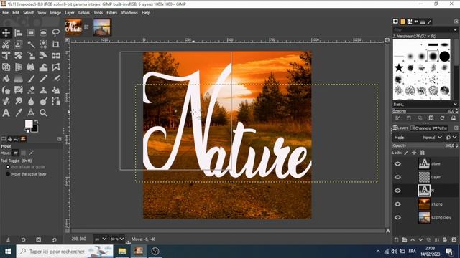Select the Paths tool
Viewport: 460px width, 258px height.
click(56, 101)
